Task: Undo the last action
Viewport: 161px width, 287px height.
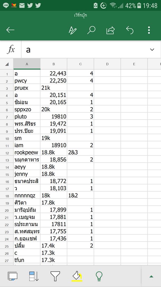Action: (130, 30)
